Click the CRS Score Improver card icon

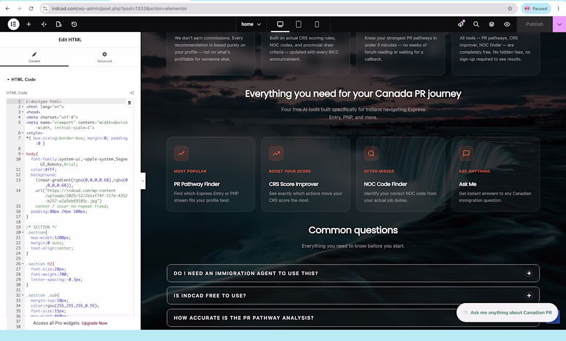pyautogui.click(x=276, y=153)
